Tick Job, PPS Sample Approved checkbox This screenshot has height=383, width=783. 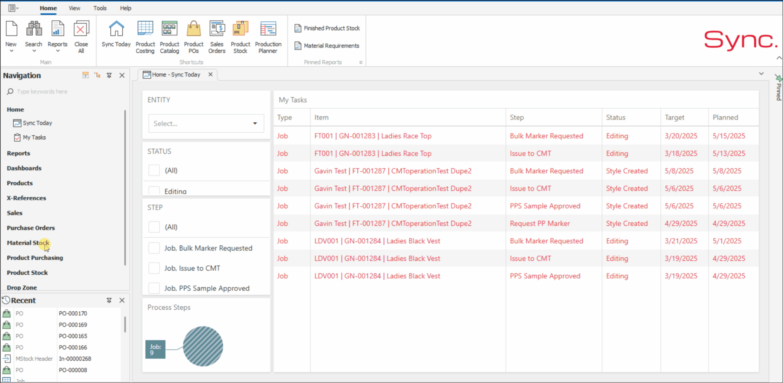pos(154,288)
